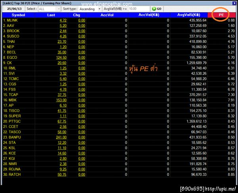Click MBK last price 153.00
This screenshot has width=238, height=193.
[61, 100]
